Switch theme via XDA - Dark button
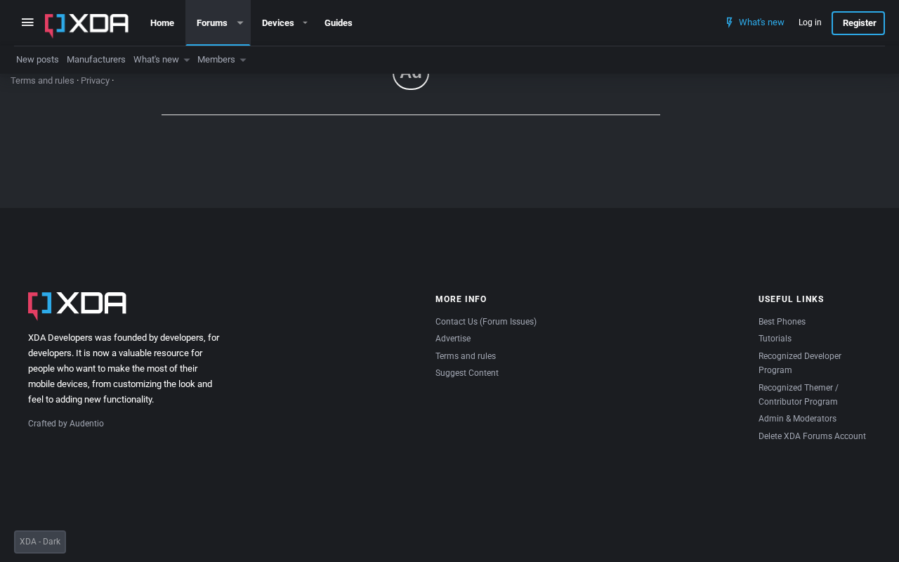The image size is (899, 562). point(40,542)
